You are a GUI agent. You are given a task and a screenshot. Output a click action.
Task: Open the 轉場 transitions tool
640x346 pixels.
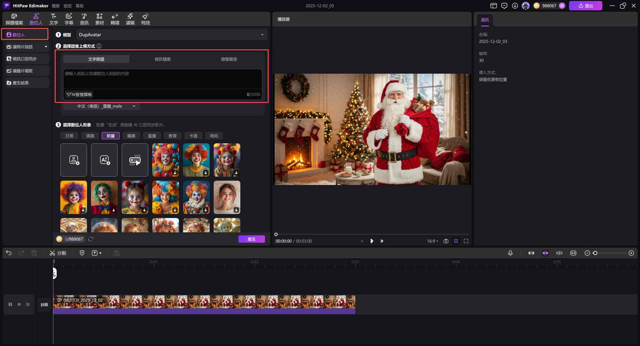click(x=115, y=19)
